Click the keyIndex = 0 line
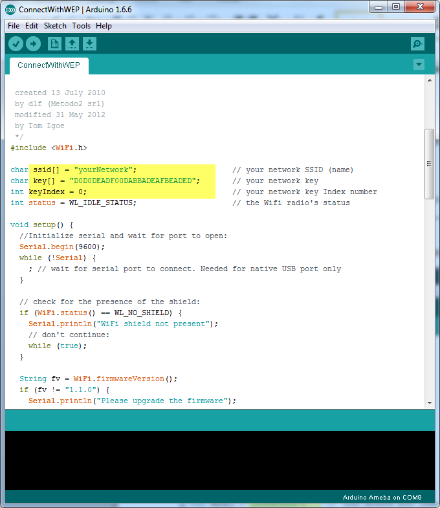Viewport: 440px width, 508px height. pyautogui.click(x=49, y=192)
